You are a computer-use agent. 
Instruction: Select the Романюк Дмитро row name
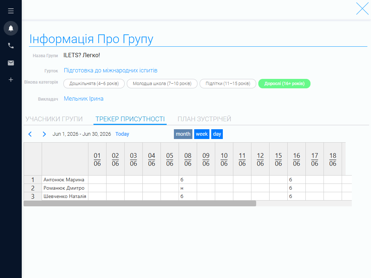[x=65, y=188]
